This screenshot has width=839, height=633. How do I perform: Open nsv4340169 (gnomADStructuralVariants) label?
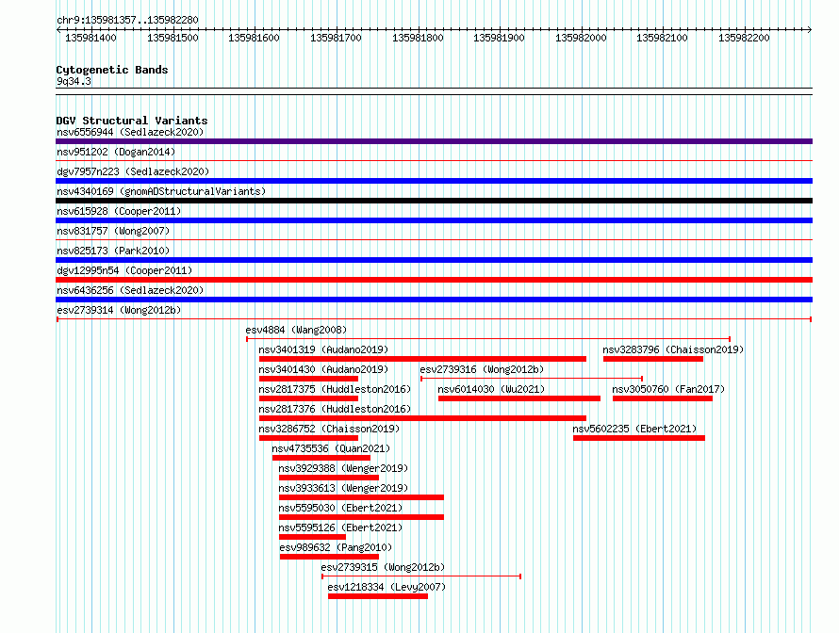[161, 191]
